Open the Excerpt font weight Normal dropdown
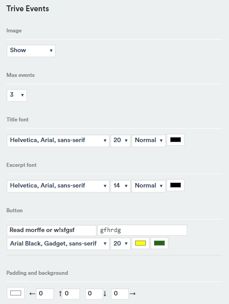Image resolution: width=229 pixels, height=304 pixels. tap(149, 186)
